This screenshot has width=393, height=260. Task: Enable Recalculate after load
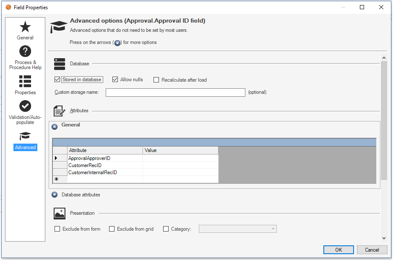coord(156,80)
